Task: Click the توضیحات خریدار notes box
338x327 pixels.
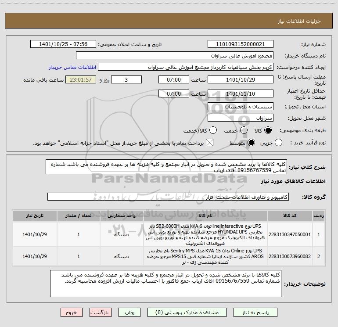Action: click(x=165, y=284)
